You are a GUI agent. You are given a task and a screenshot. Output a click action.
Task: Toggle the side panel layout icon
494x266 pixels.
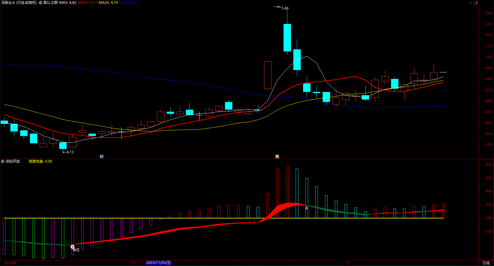[x=476, y=3]
